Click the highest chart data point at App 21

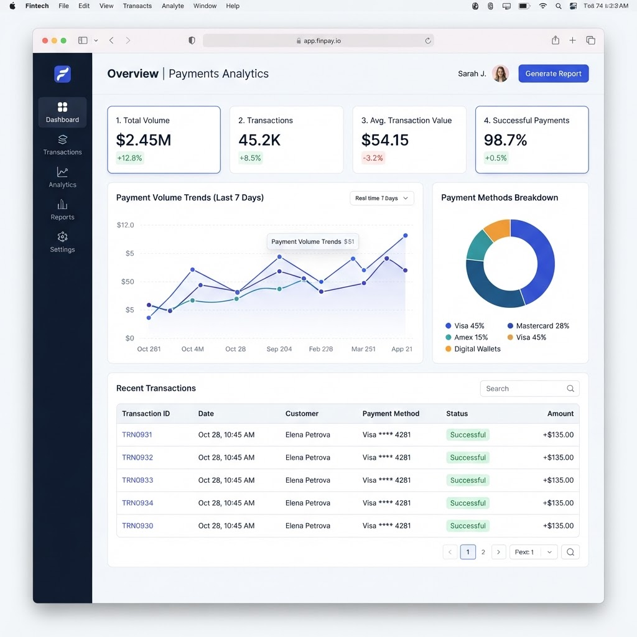[x=405, y=236]
